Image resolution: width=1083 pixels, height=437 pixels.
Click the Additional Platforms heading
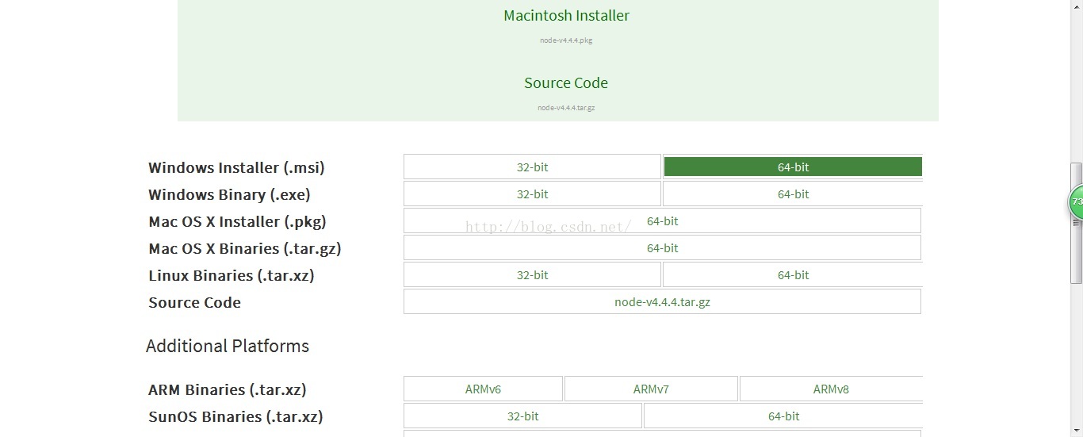tap(228, 347)
